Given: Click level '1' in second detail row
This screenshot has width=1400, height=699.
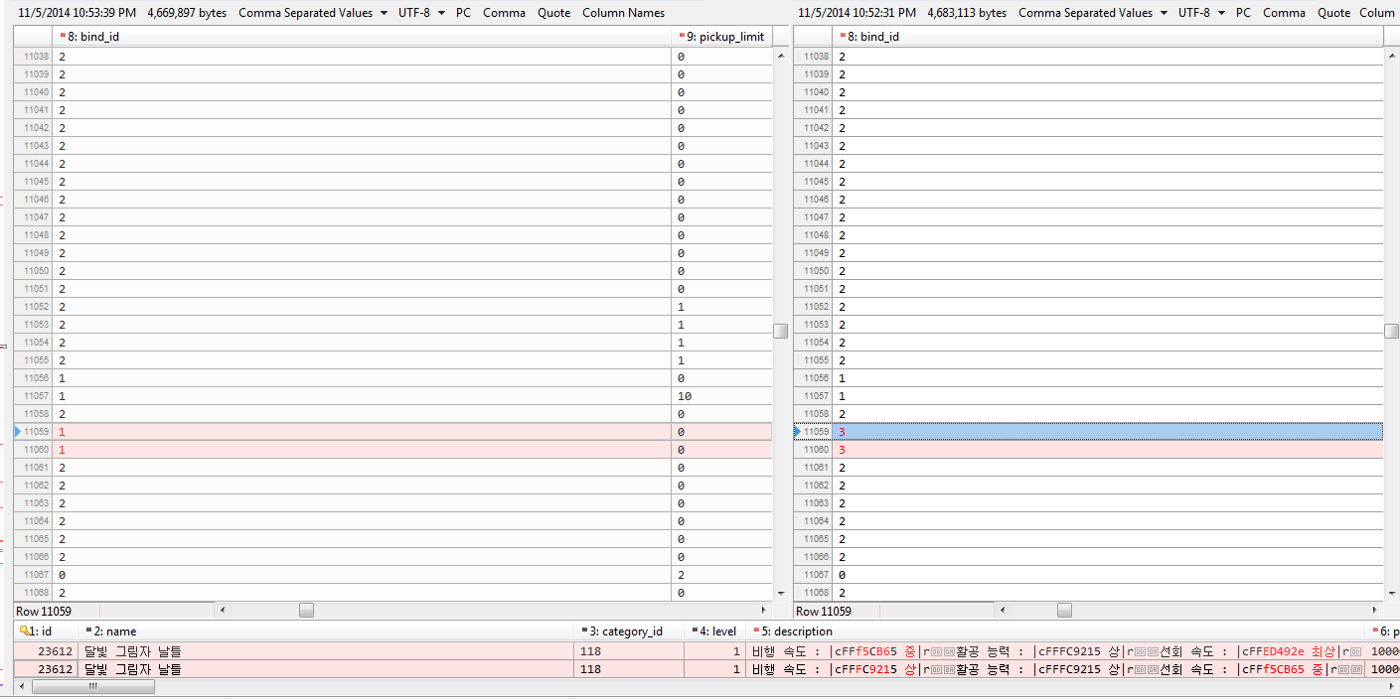Looking at the screenshot, I should [736, 669].
